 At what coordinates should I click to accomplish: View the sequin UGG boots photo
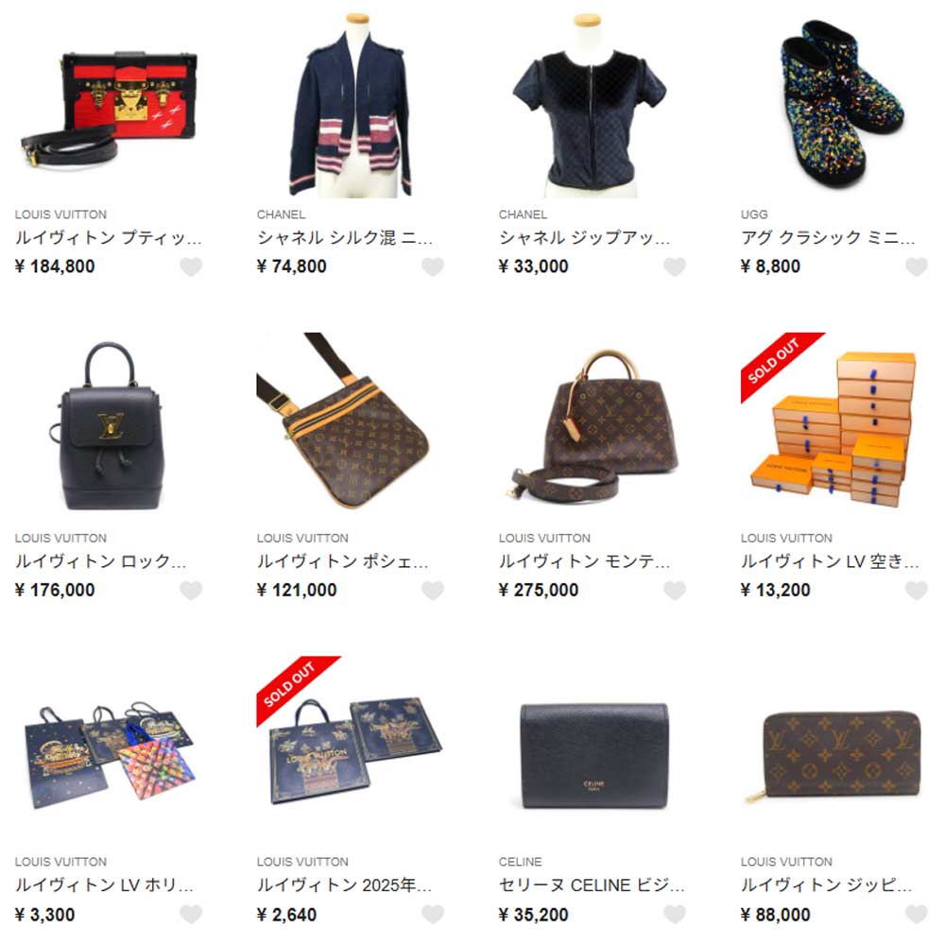pos(834,108)
